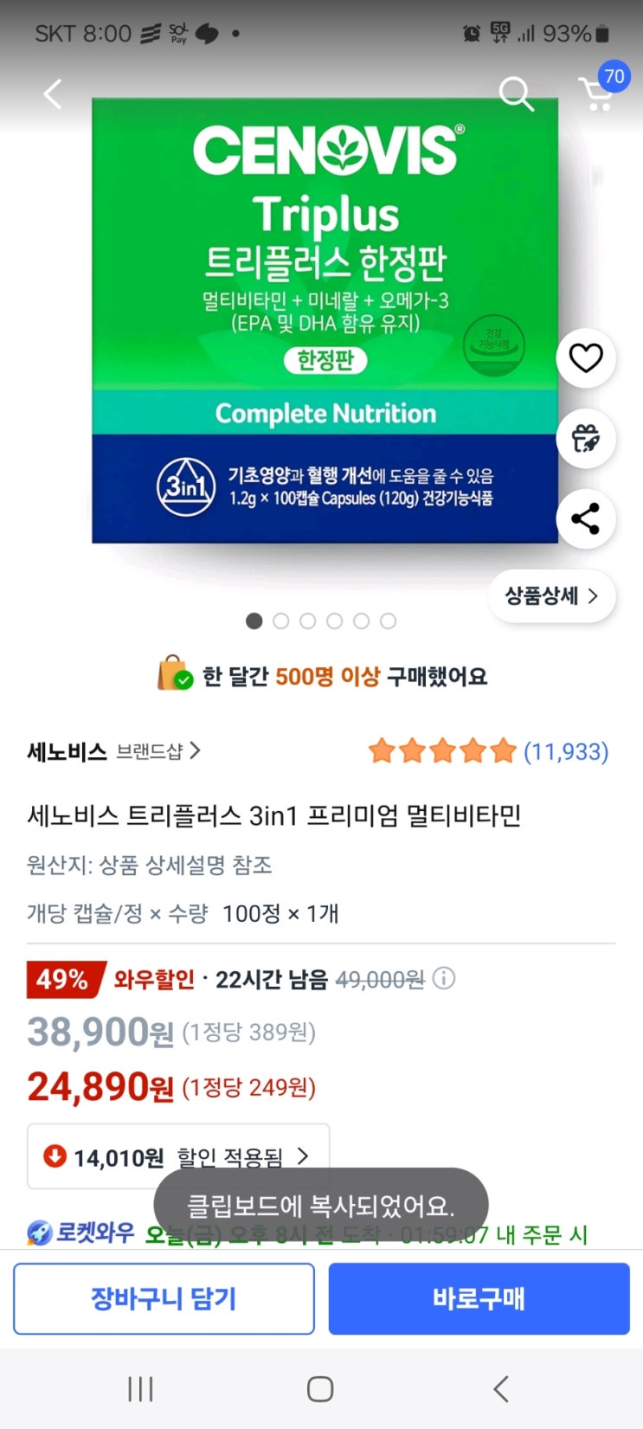Tap info icon next to 49,000원

(444, 978)
